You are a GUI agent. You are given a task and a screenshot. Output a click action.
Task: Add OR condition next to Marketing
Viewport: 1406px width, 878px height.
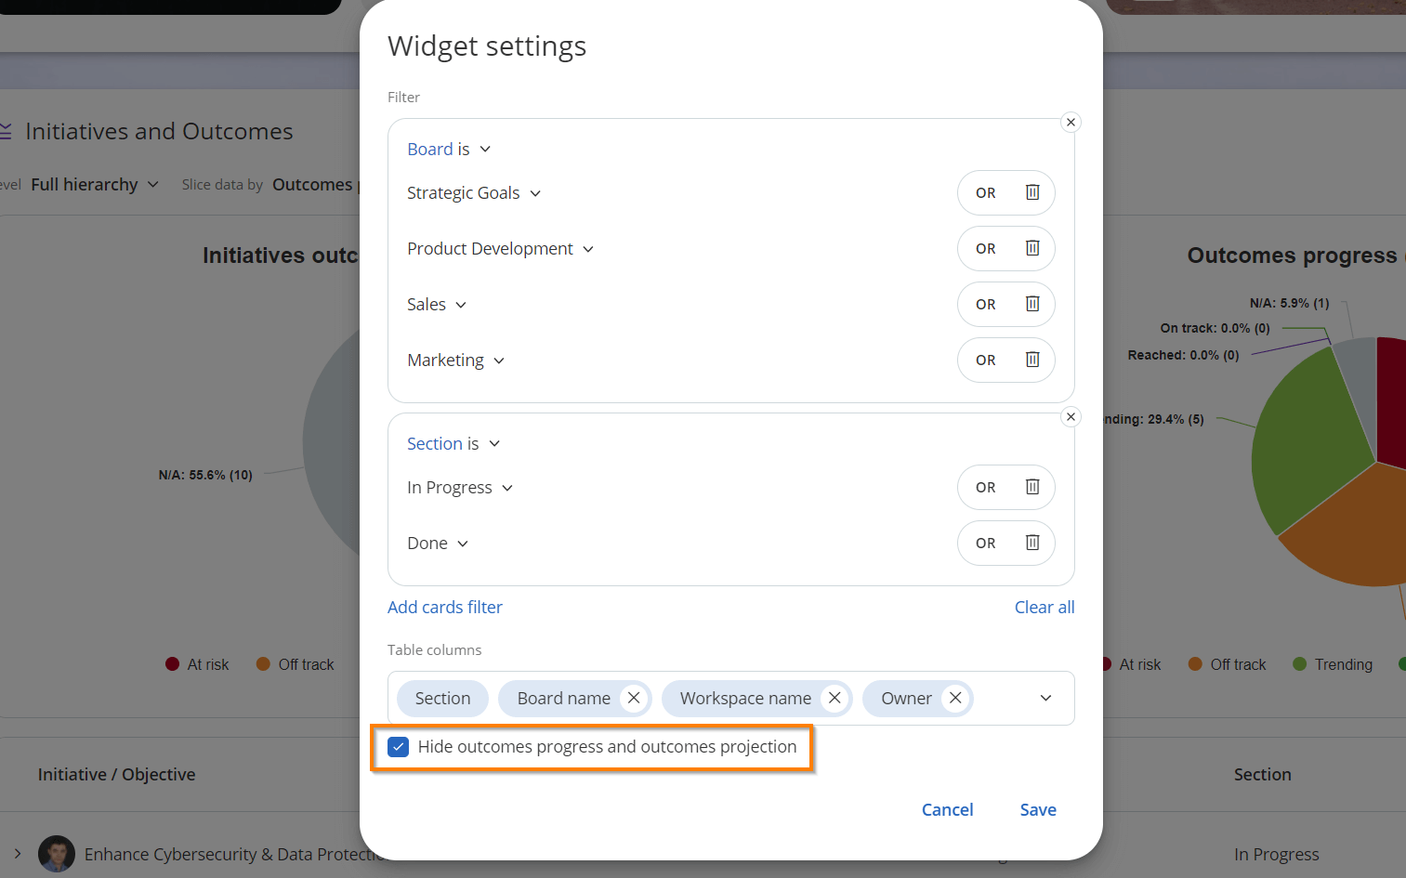(986, 360)
